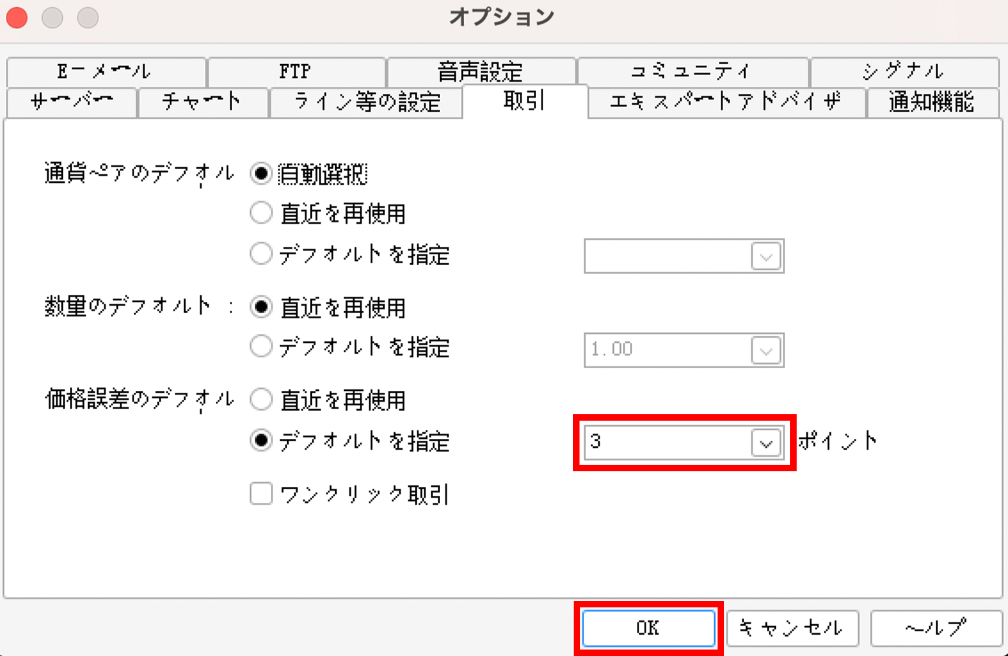This screenshot has height=656, width=1008.
Task: Open the 通知機能 tab
Action: tap(932, 102)
